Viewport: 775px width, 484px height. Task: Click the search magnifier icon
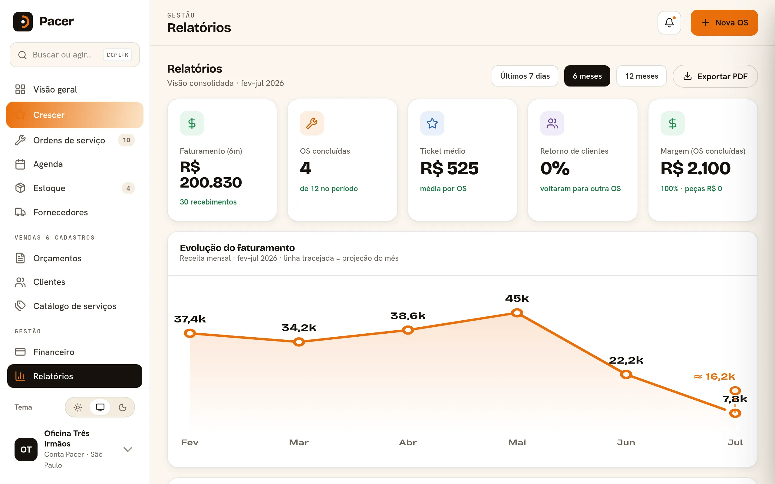(22, 55)
